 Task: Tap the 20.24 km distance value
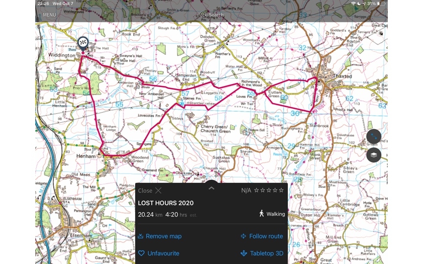pos(150,215)
